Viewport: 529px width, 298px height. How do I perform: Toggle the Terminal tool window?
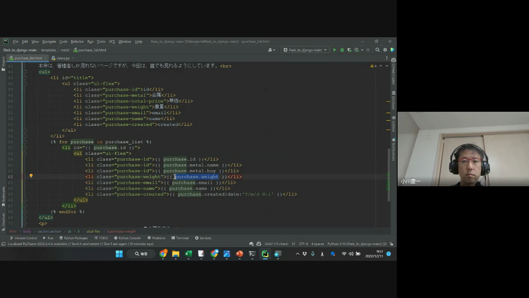tap(180, 238)
